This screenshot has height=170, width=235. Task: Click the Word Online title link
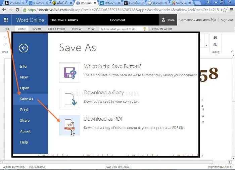30,20
